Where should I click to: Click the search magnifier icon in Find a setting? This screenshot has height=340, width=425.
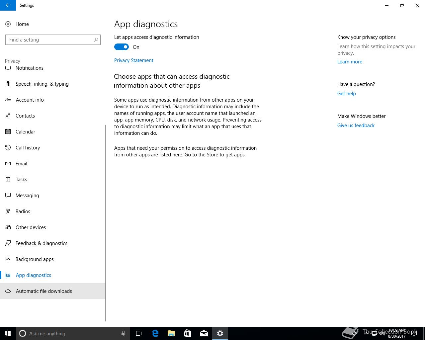(96, 40)
